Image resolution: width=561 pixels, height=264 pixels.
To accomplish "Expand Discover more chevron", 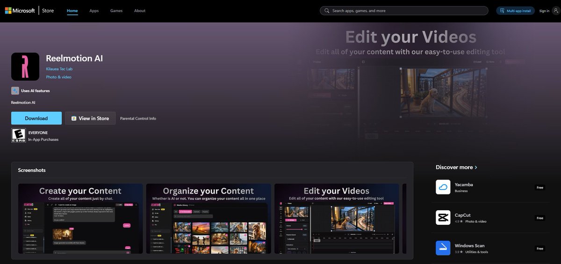I will pyautogui.click(x=476, y=167).
